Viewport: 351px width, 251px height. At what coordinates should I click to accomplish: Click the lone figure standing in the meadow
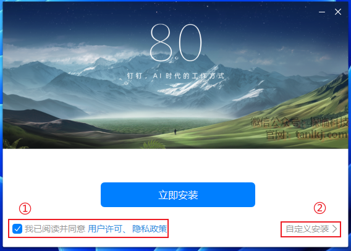(x=175, y=132)
